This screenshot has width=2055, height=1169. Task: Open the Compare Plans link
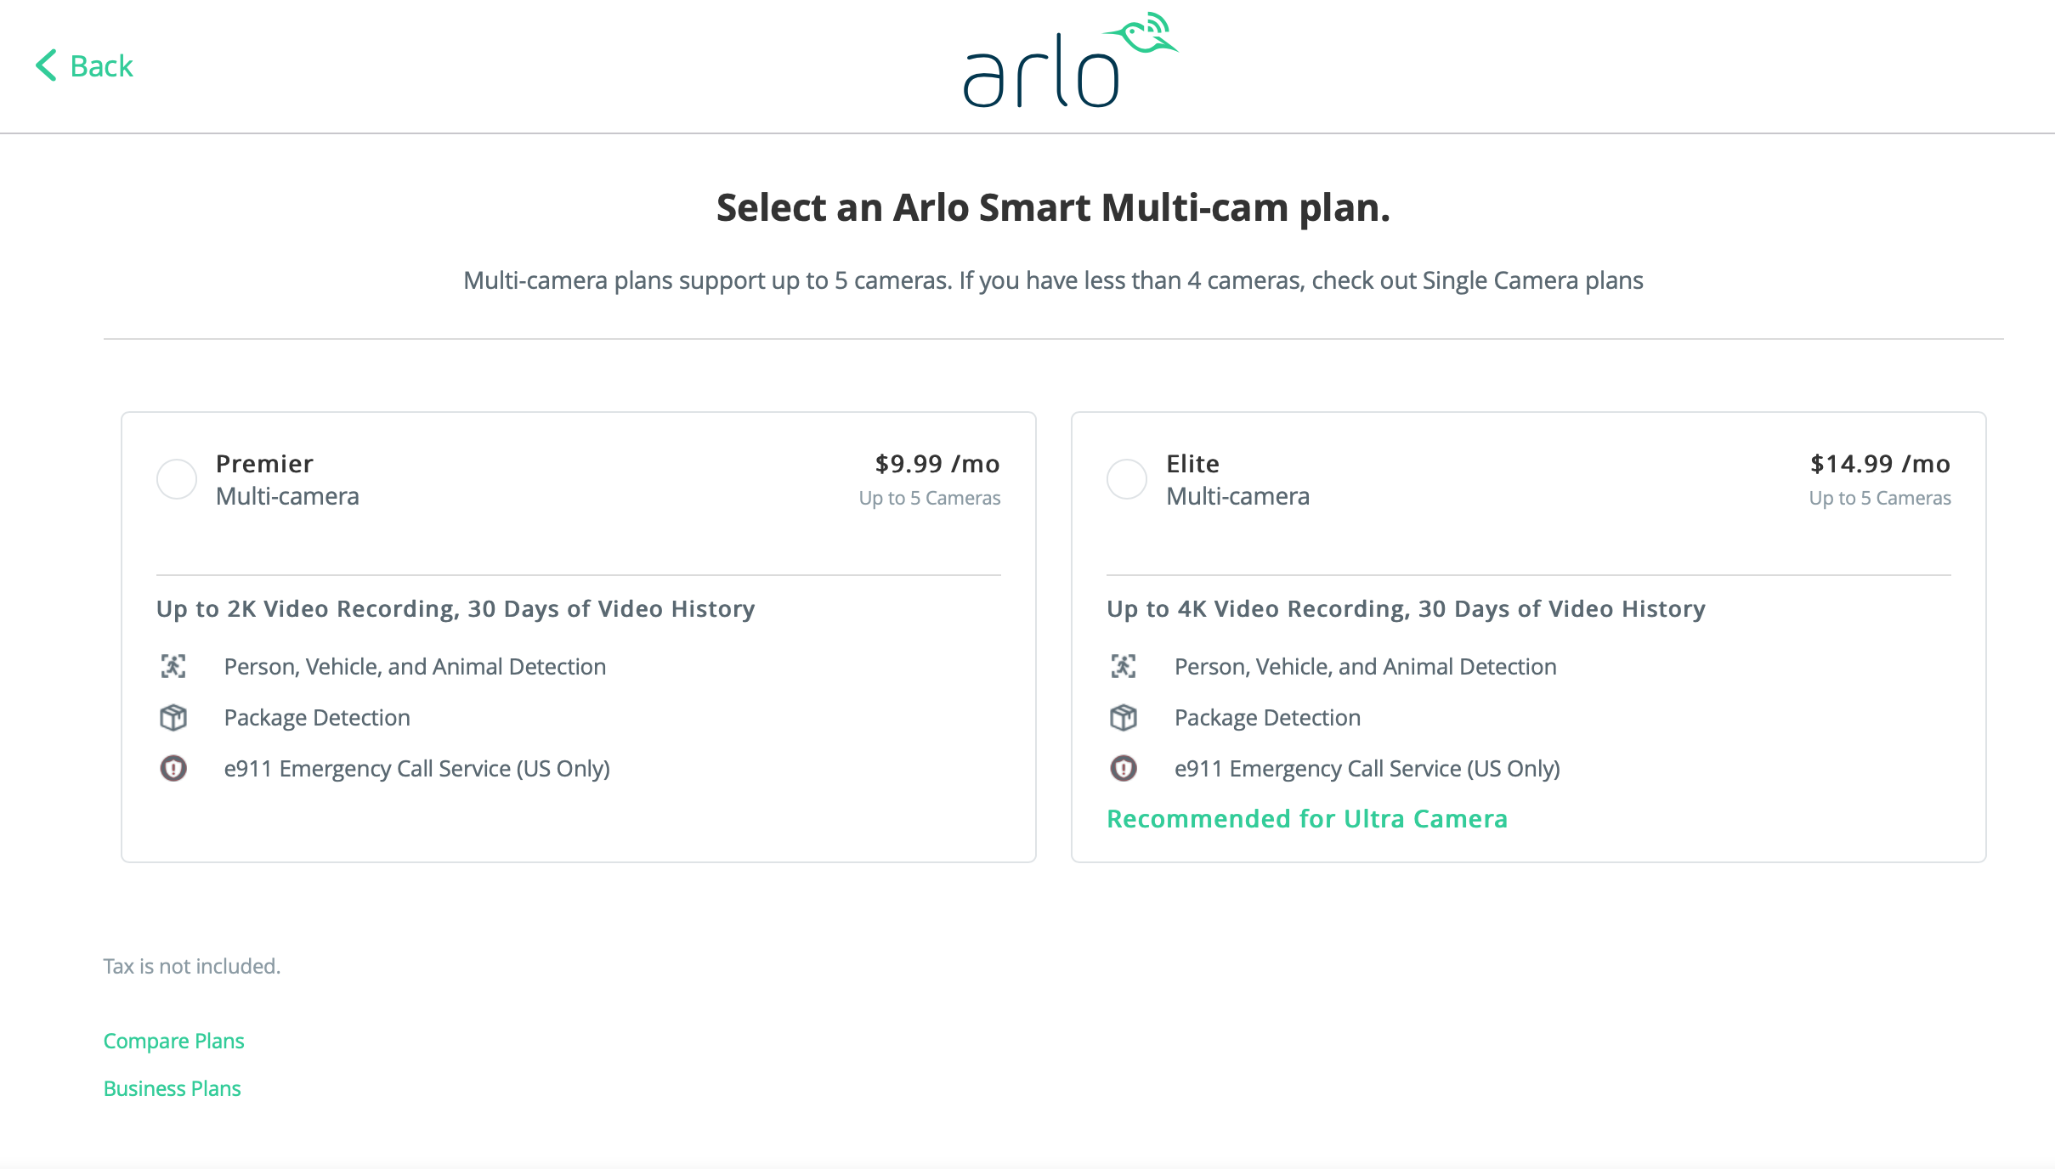click(173, 1041)
